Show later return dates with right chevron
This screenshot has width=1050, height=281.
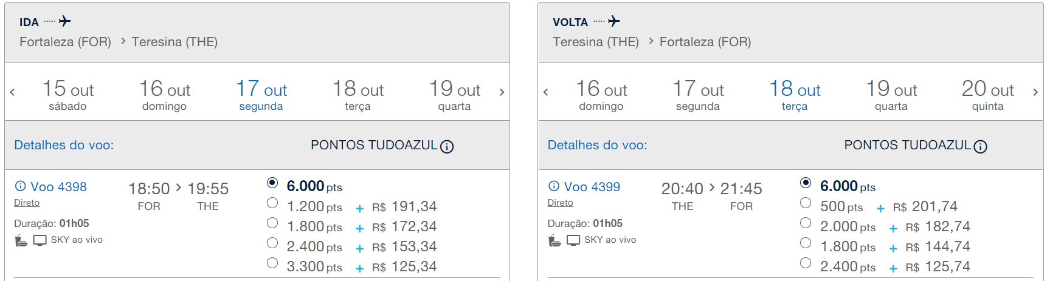(x=1035, y=92)
